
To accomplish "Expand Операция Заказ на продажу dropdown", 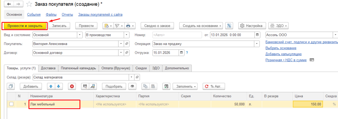I will (257, 44).
